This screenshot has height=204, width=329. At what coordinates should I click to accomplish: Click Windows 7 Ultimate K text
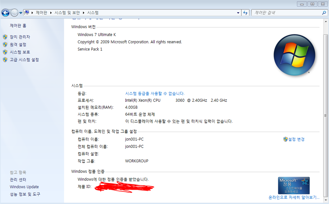coord(97,35)
